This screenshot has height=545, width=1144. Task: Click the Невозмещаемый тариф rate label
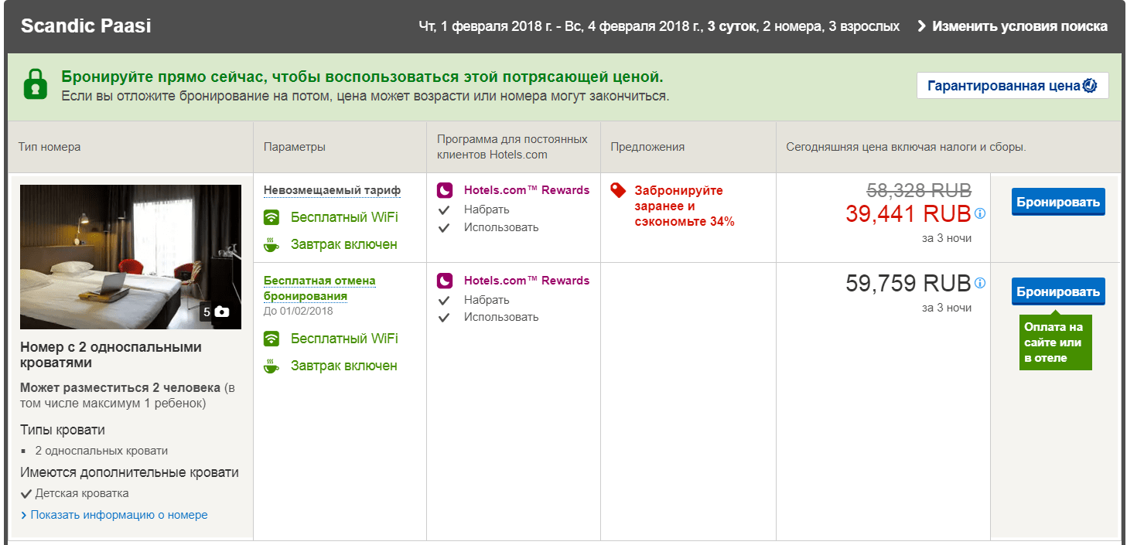(x=332, y=190)
